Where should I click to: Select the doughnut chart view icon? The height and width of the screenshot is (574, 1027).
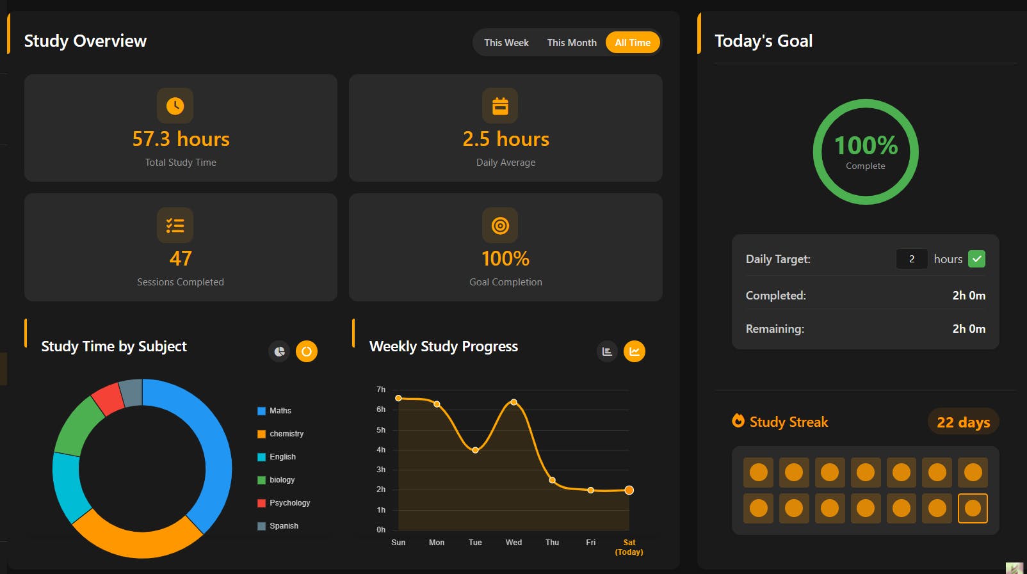(307, 351)
